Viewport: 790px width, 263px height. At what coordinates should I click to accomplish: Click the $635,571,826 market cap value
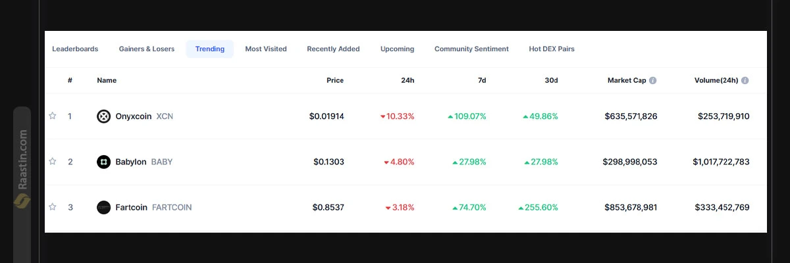tap(631, 116)
